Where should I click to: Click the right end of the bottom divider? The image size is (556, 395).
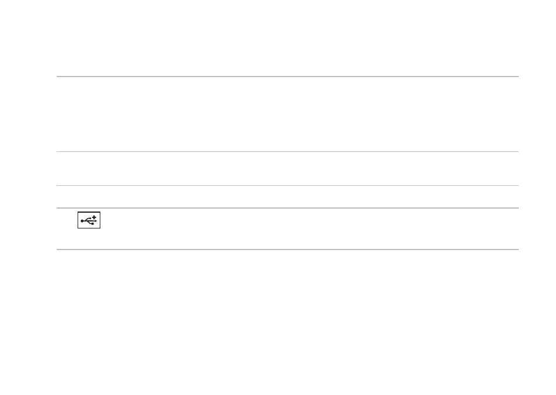point(517,250)
